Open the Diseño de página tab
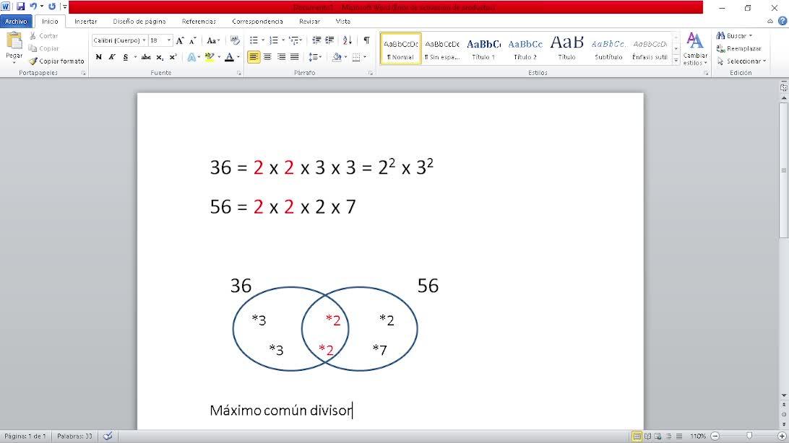This screenshot has width=789, height=443. pos(139,21)
